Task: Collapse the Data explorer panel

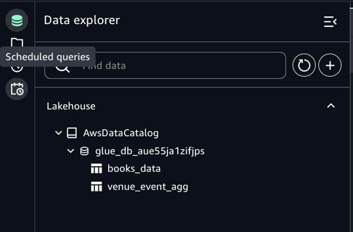Action: tap(330, 22)
